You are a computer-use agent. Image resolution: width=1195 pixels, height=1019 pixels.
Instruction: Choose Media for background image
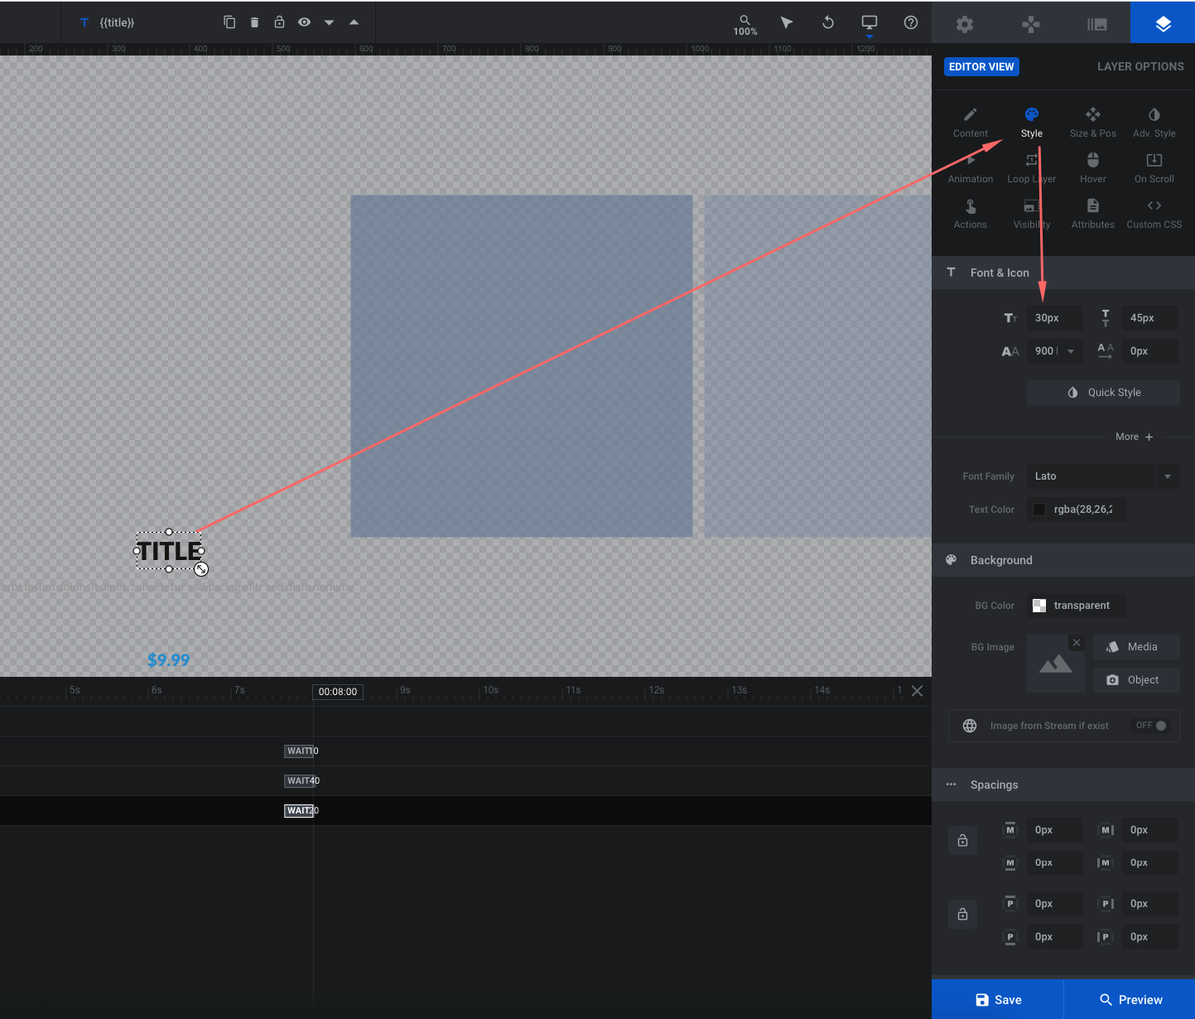[1136, 647]
